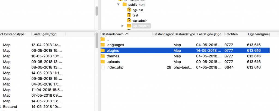Select the test folder in tree
This screenshot has height=111, width=279.
click(135, 15)
